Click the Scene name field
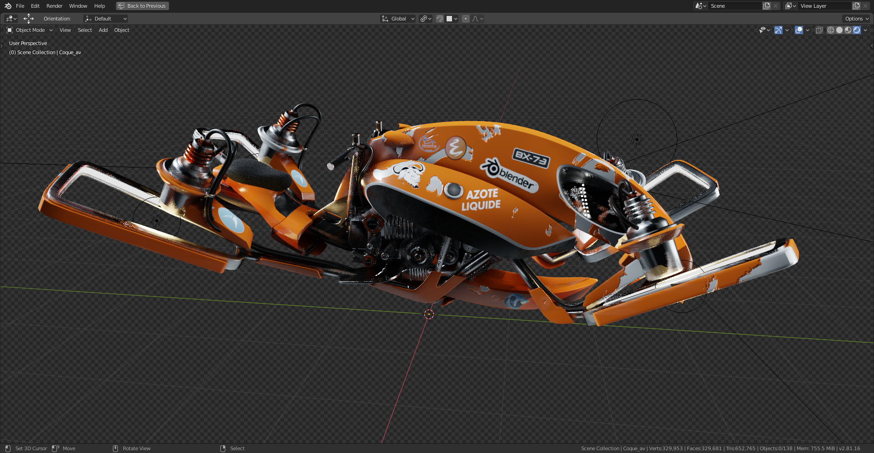This screenshot has height=453, width=874. (x=734, y=6)
